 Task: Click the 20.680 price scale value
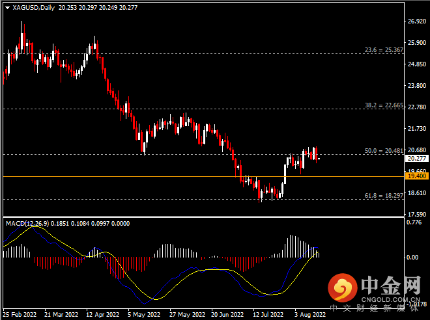tap(417, 150)
